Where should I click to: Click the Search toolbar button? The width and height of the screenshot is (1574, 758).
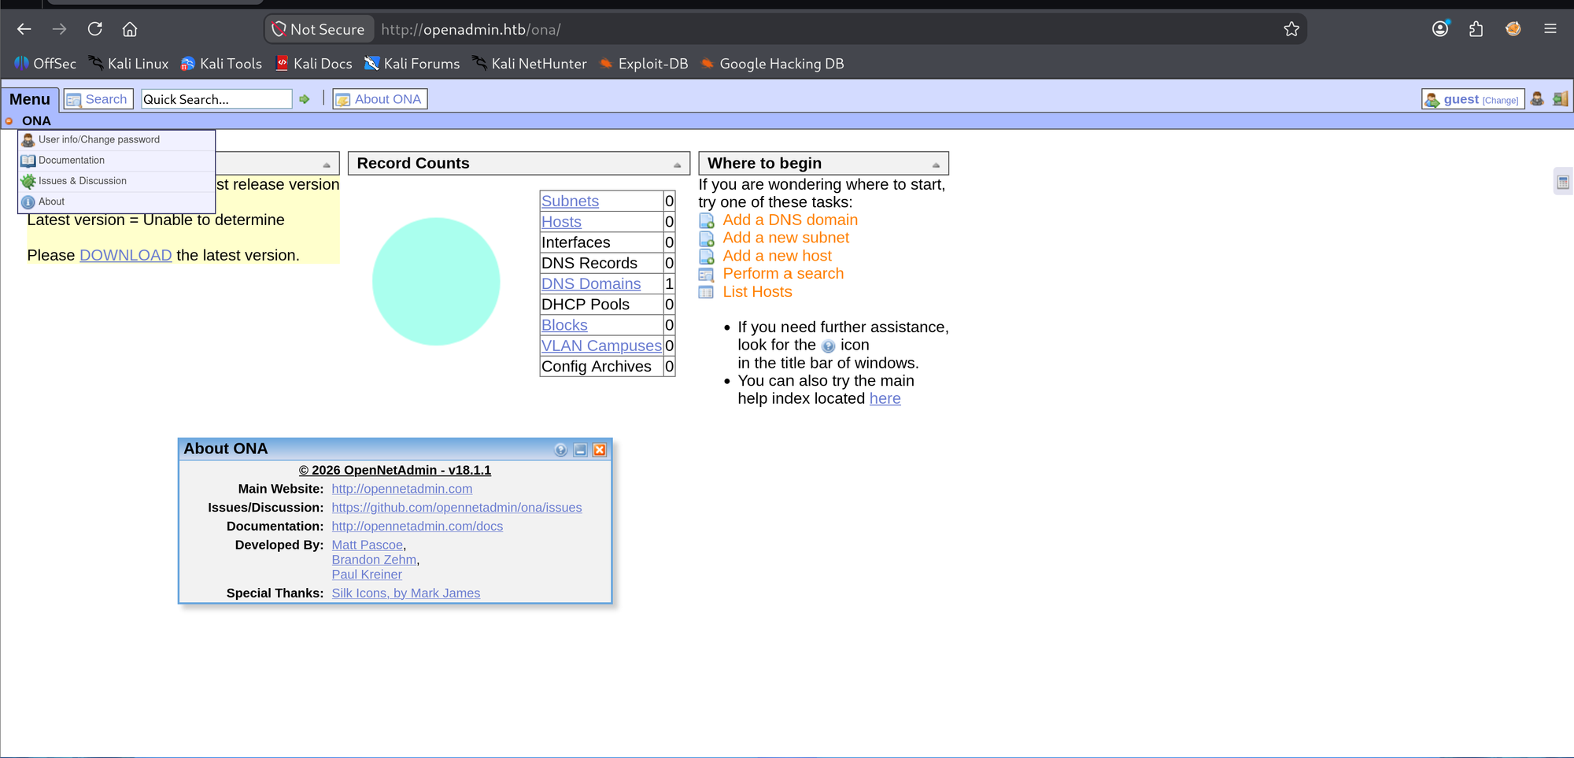pyautogui.click(x=98, y=99)
